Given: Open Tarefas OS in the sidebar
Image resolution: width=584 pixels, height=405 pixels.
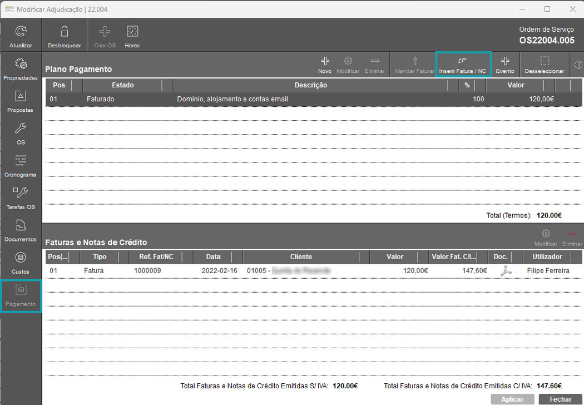Looking at the screenshot, I should pyautogui.click(x=21, y=199).
